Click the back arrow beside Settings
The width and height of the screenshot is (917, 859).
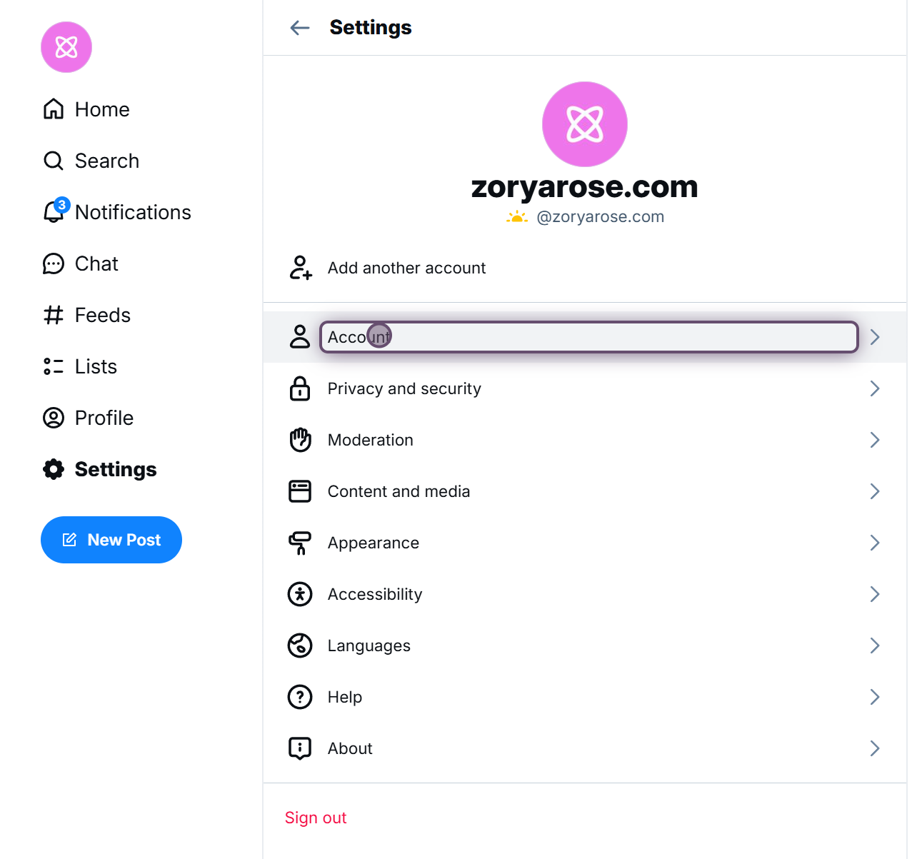click(300, 28)
